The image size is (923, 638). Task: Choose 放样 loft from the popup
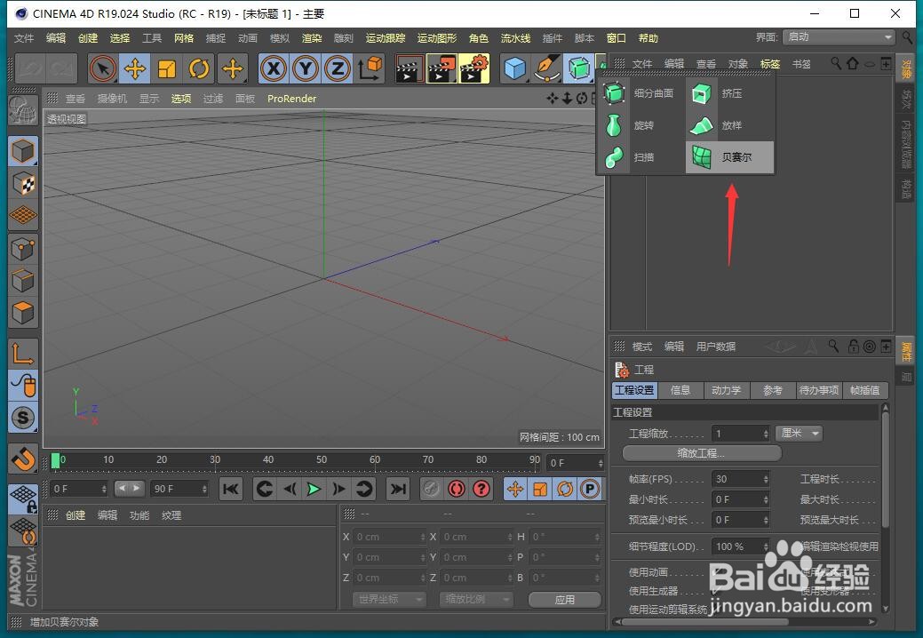click(729, 125)
